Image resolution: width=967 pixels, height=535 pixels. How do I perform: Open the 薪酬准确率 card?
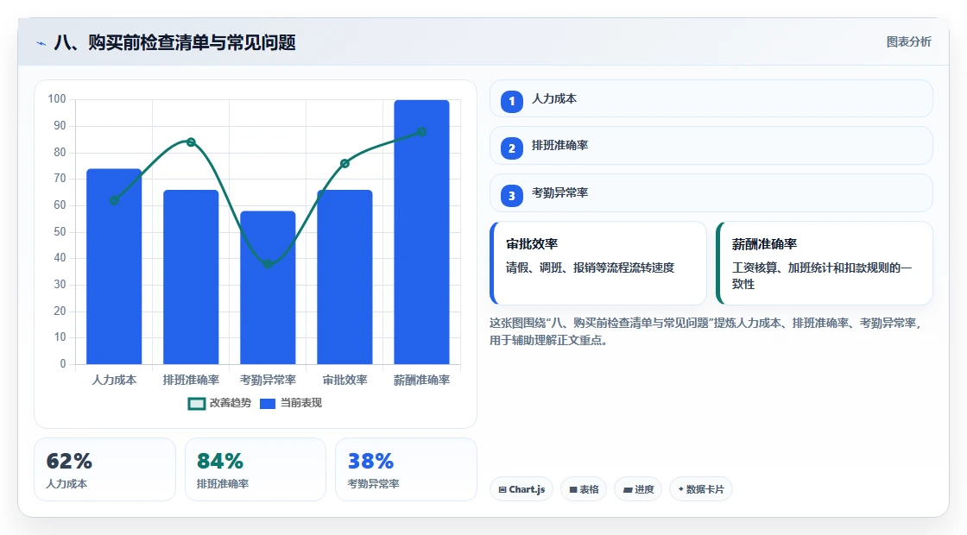825,263
